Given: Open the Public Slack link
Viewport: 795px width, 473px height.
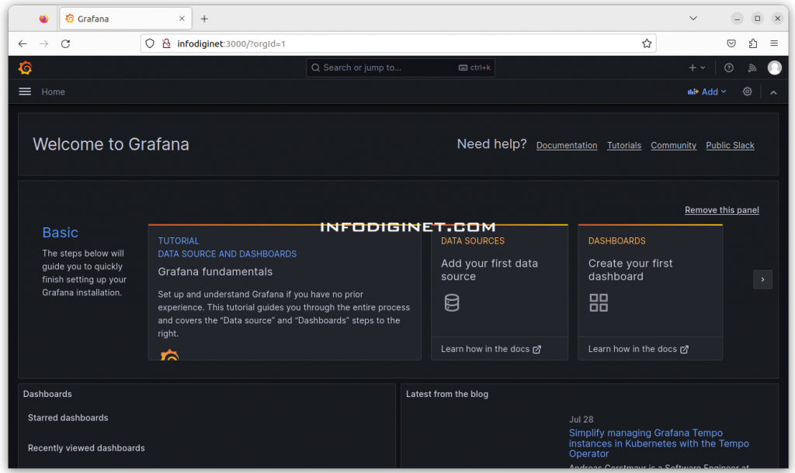Looking at the screenshot, I should (x=730, y=145).
